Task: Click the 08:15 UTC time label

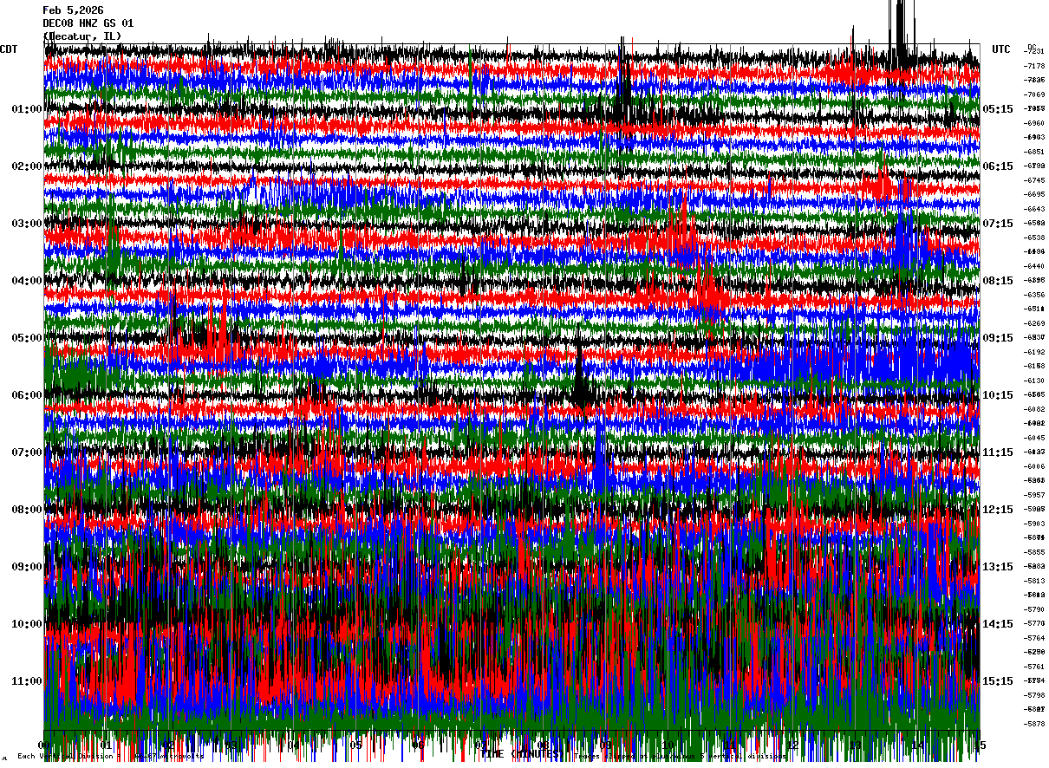Action: pos(998,281)
